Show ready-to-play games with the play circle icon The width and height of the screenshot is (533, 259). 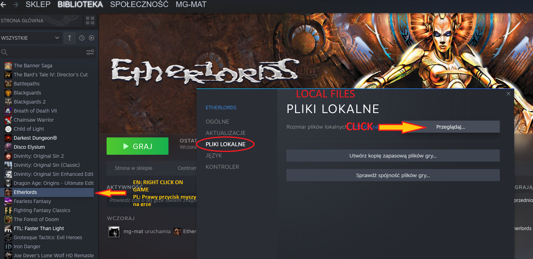pos(92,38)
